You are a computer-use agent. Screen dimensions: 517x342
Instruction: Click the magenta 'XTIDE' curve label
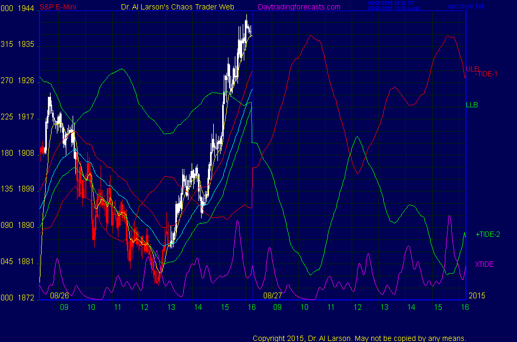tap(484, 265)
